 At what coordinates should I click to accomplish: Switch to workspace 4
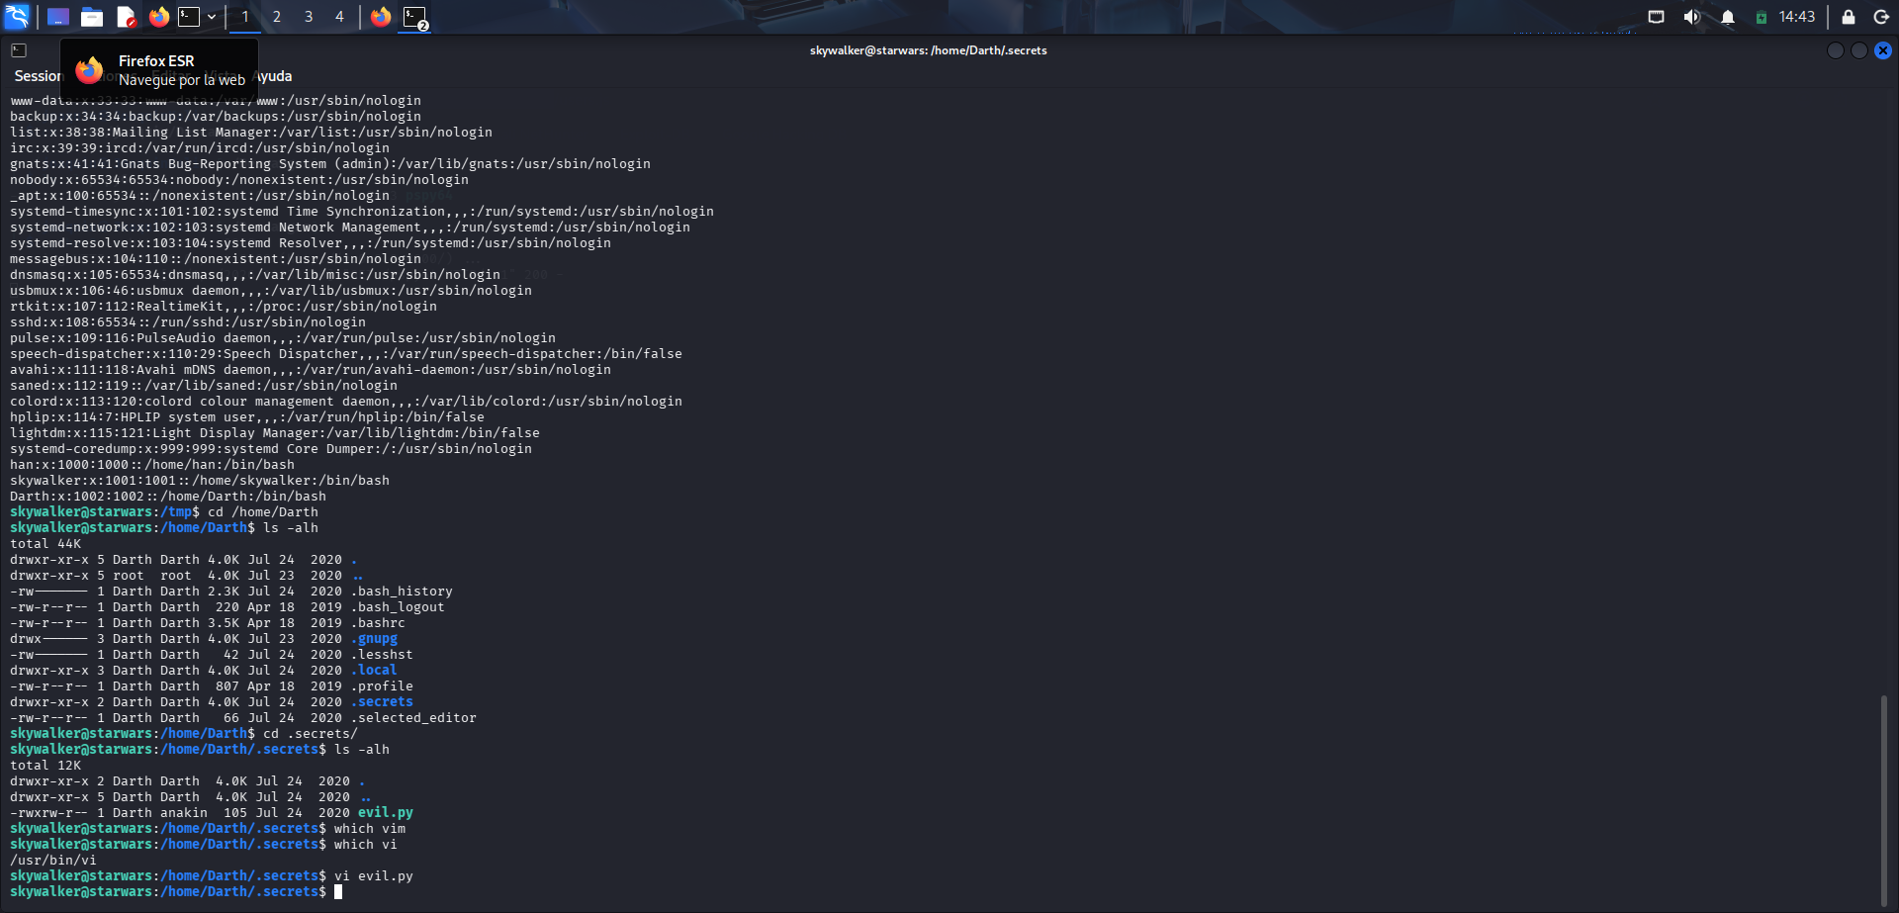339,17
